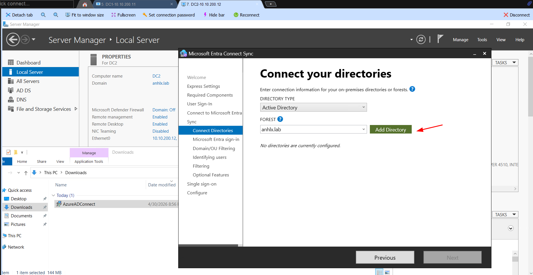Select Welcome step in Entra Connect wizard
Screen dimensions: 533x275
coord(196,77)
